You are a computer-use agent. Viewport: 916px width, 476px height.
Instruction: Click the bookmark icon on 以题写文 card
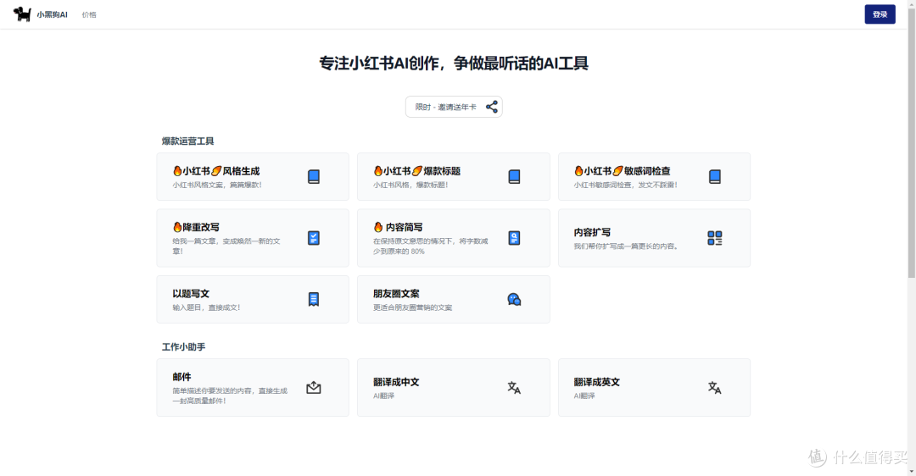click(314, 299)
